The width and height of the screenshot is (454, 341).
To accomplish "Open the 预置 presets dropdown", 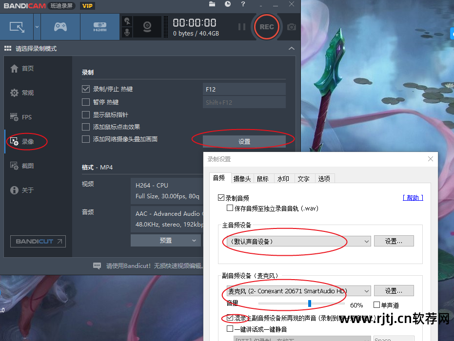I will [x=166, y=240].
